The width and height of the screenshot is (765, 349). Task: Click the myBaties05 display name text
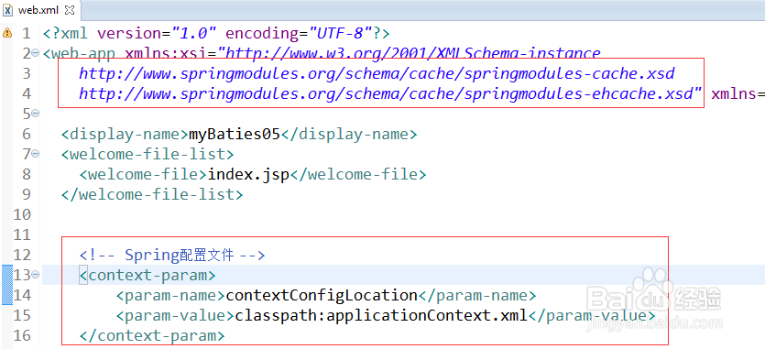pos(235,134)
